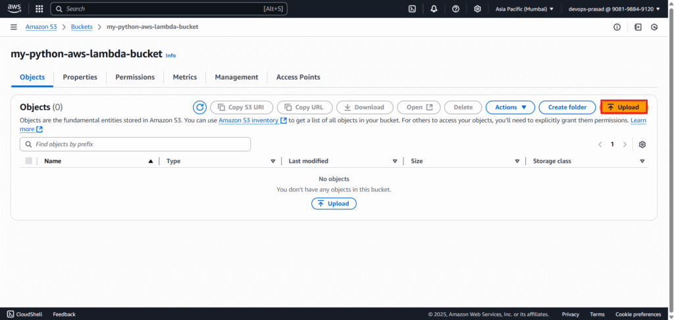Open the Metrics tab
Screen dimensions: 674x320
[185, 78]
